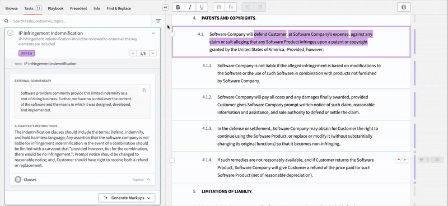Collapse the side panel with the arrow icon
Viewport: 448px width, 206px height.
coord(165,7)
